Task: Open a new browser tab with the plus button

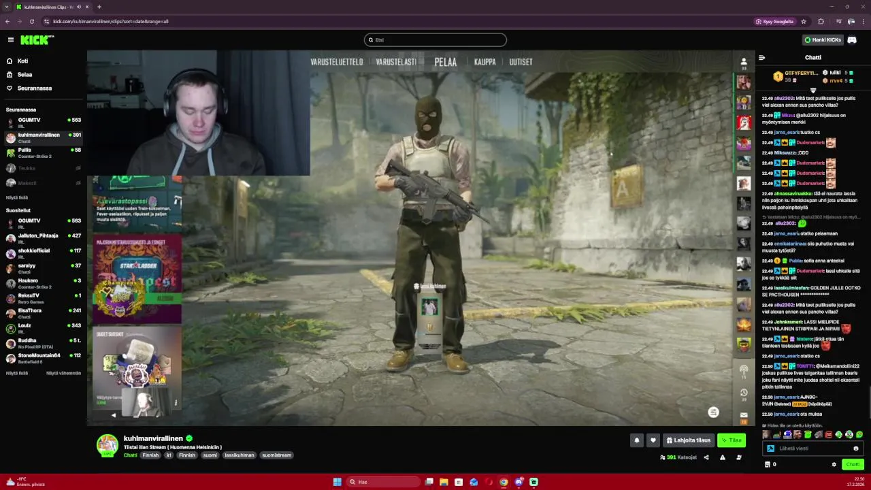Action: (x=99, y=7)
